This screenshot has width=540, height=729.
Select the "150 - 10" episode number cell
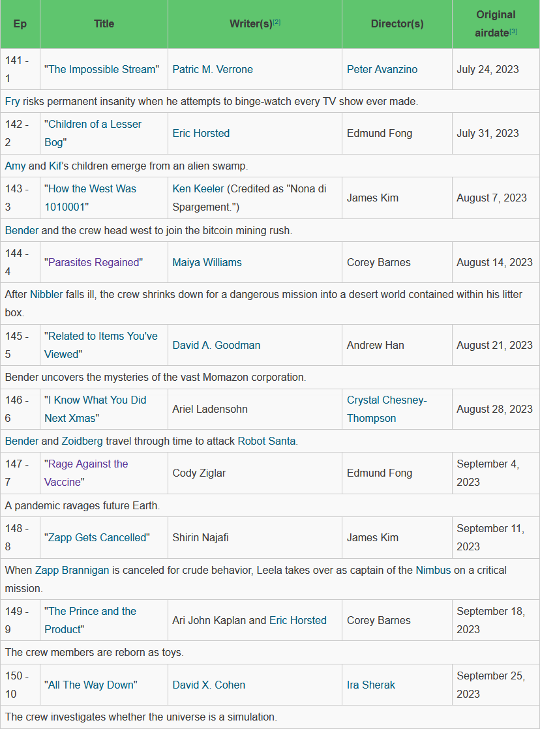coord(20,685)
